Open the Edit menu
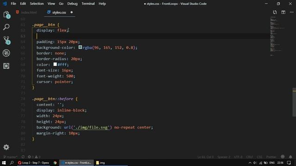 point(23,4)
